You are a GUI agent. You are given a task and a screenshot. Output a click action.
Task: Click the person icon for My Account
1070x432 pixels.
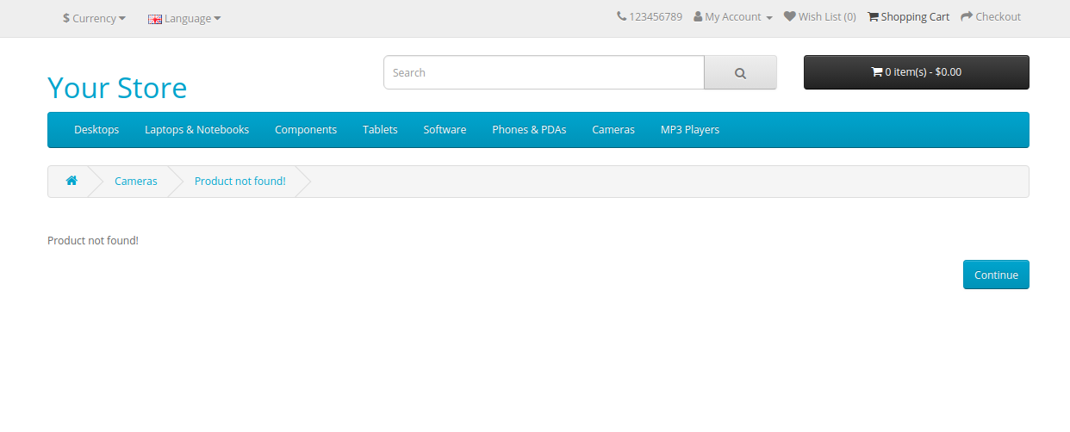coord(698,16)
